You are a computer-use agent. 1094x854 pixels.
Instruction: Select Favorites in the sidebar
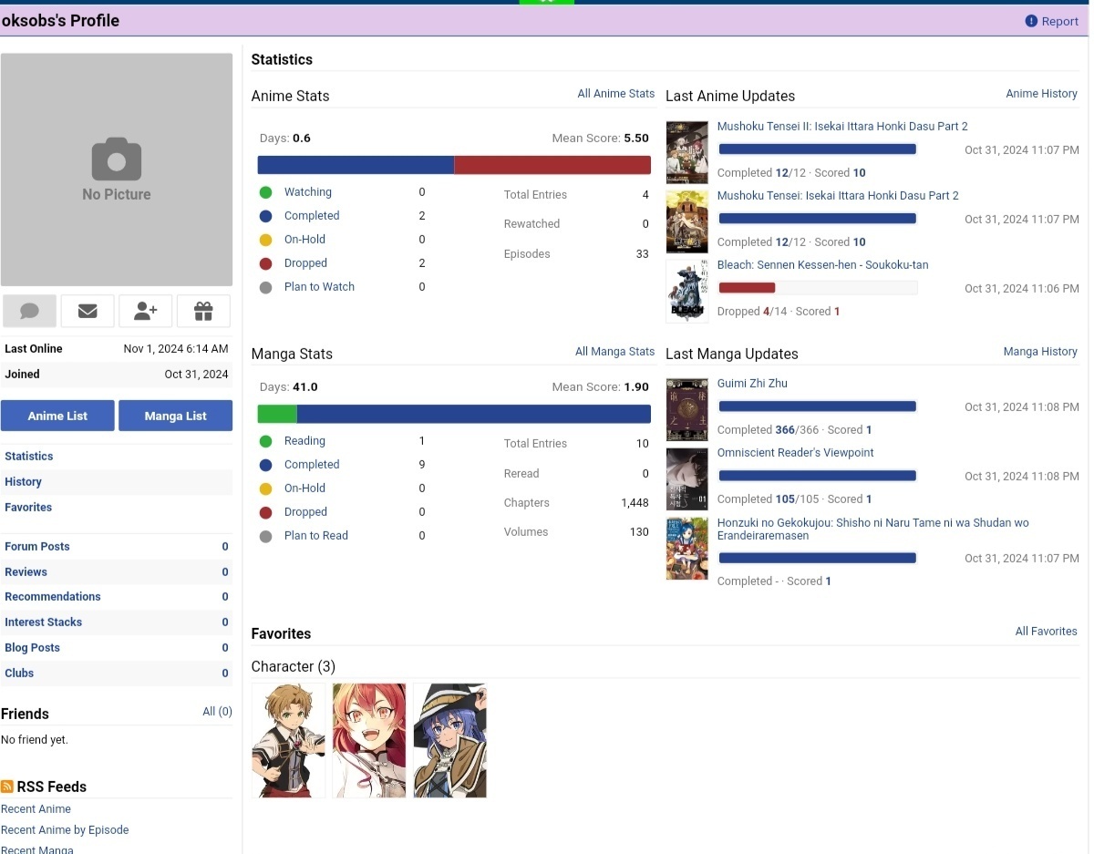[28, 507]
